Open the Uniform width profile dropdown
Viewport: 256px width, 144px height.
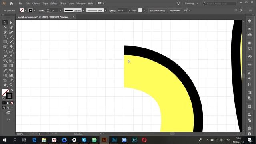(x=83, y=10)
